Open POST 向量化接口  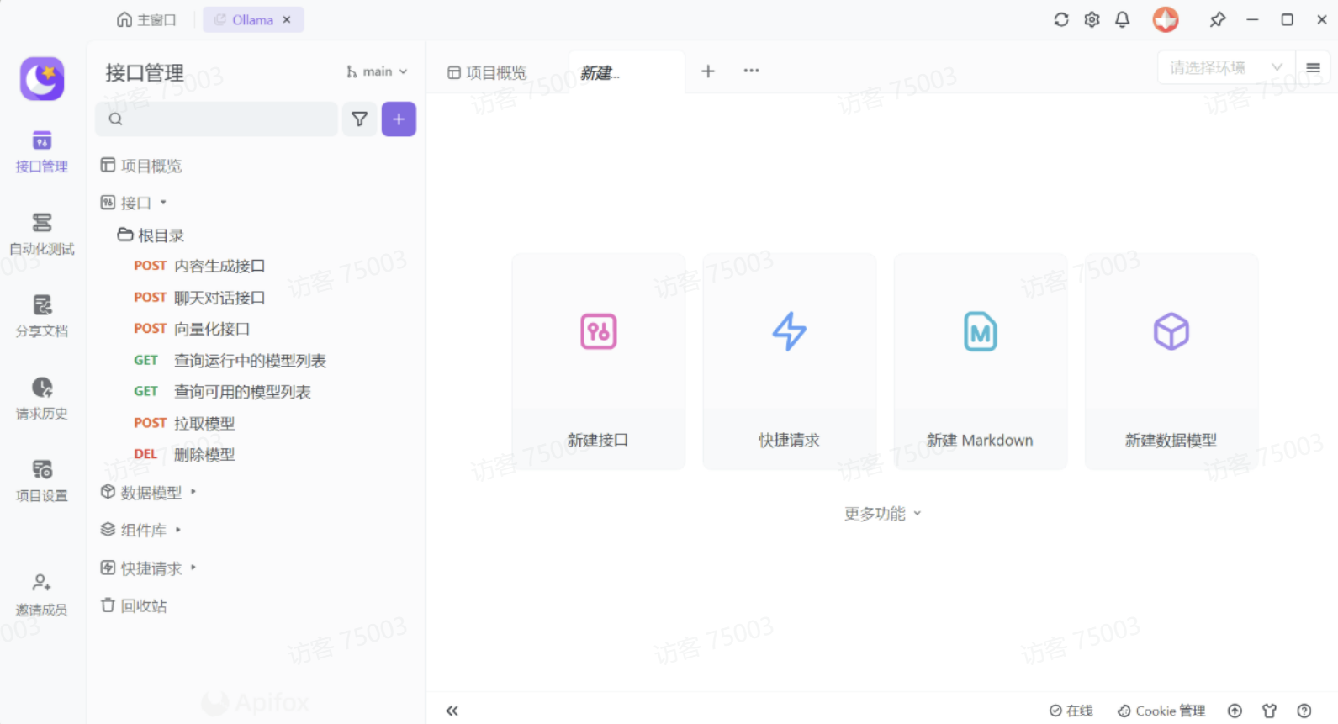coord(192,329)
